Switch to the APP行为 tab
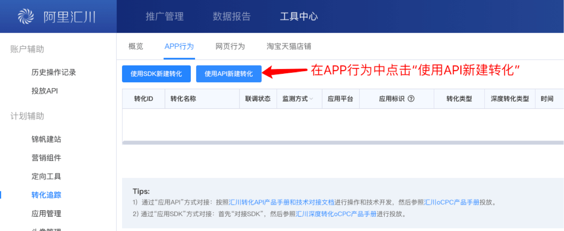This screenshot has width=564, height=231. [179, 47]
